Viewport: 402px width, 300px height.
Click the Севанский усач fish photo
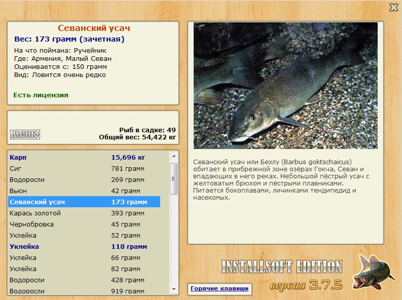click(285, 85)
